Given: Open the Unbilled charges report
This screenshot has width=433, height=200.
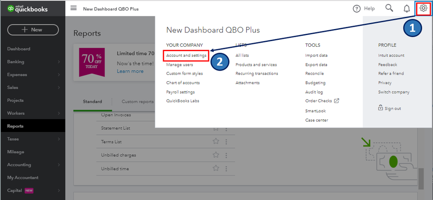Looking at the screenshot, I should tap(118, 155).
